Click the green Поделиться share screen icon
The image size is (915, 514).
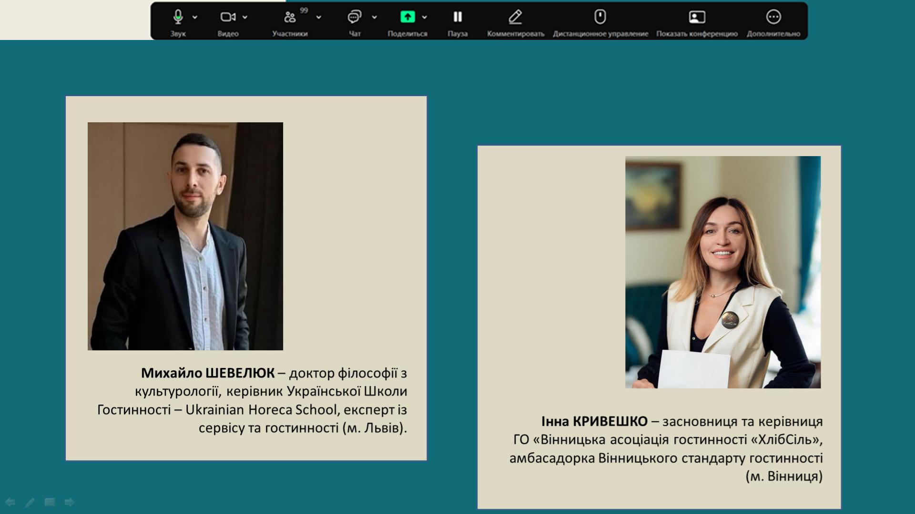pyautogui.click(x=407, y=17)
